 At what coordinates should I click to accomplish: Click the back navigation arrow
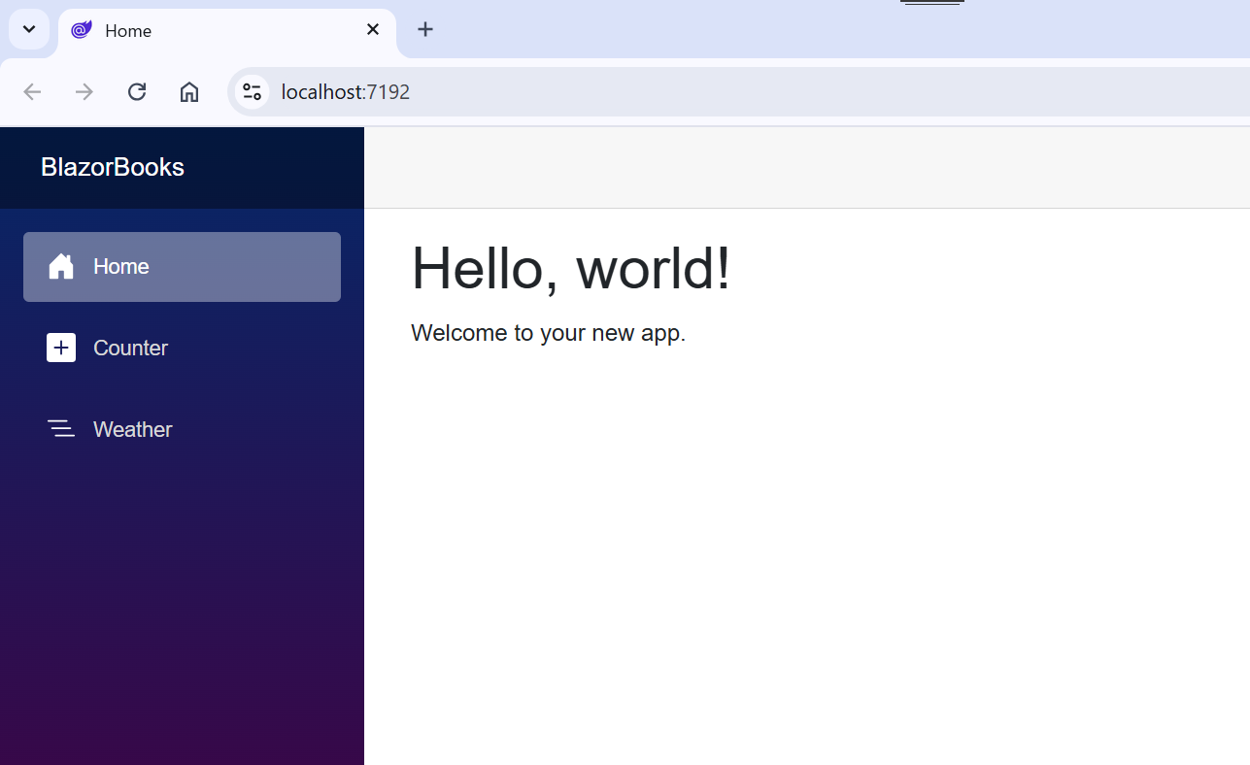point(32,91)
